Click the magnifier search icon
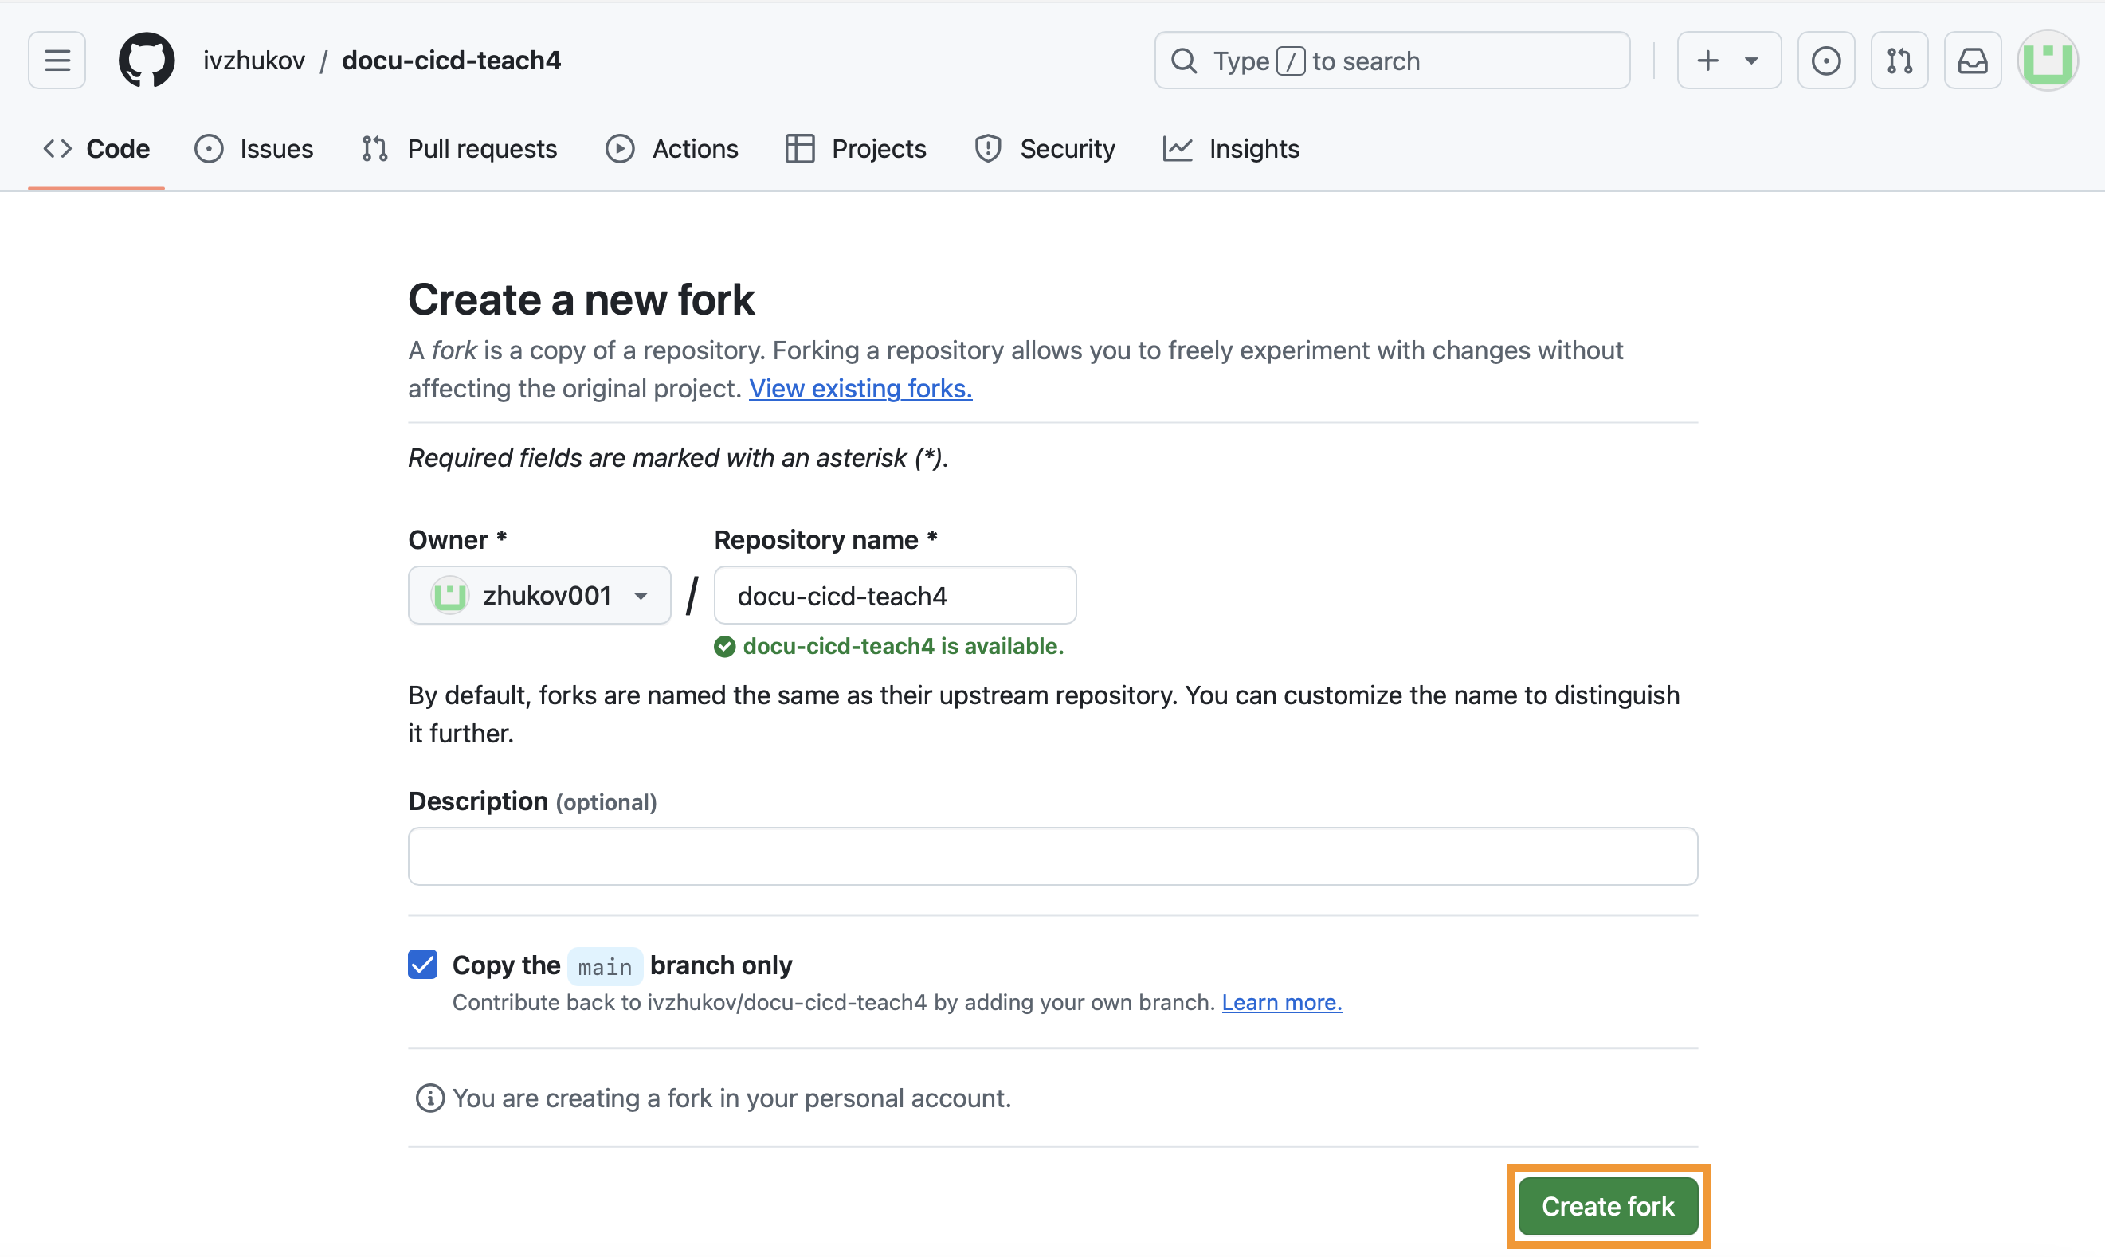 coord(1184,61)
